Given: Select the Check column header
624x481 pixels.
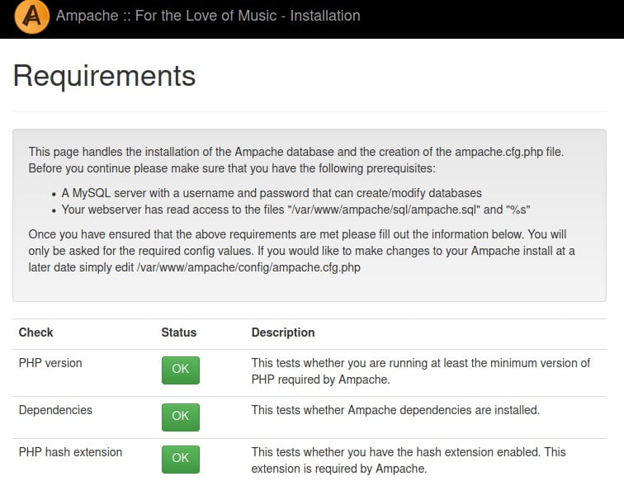Looking at the screenshot, I should click(35, 332).
